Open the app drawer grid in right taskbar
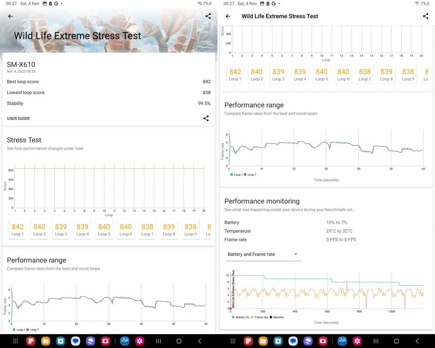The image size is (435, 348). click(233, 341)
